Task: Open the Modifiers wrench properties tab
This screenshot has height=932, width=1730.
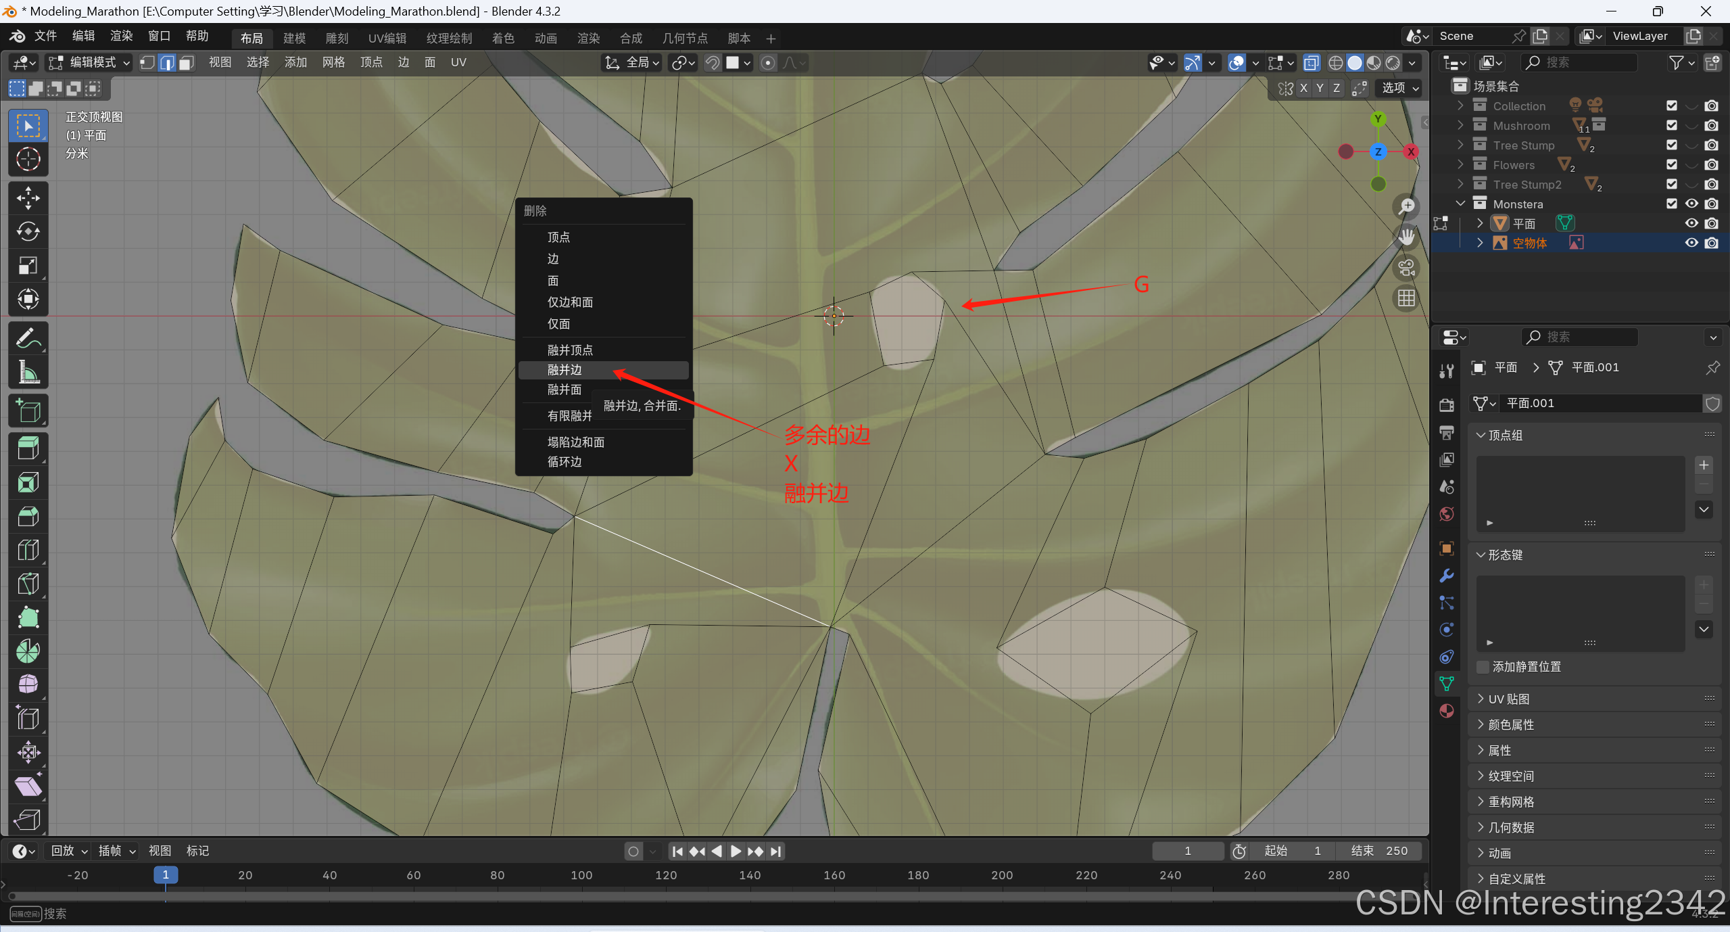Action: point(1447,576)
